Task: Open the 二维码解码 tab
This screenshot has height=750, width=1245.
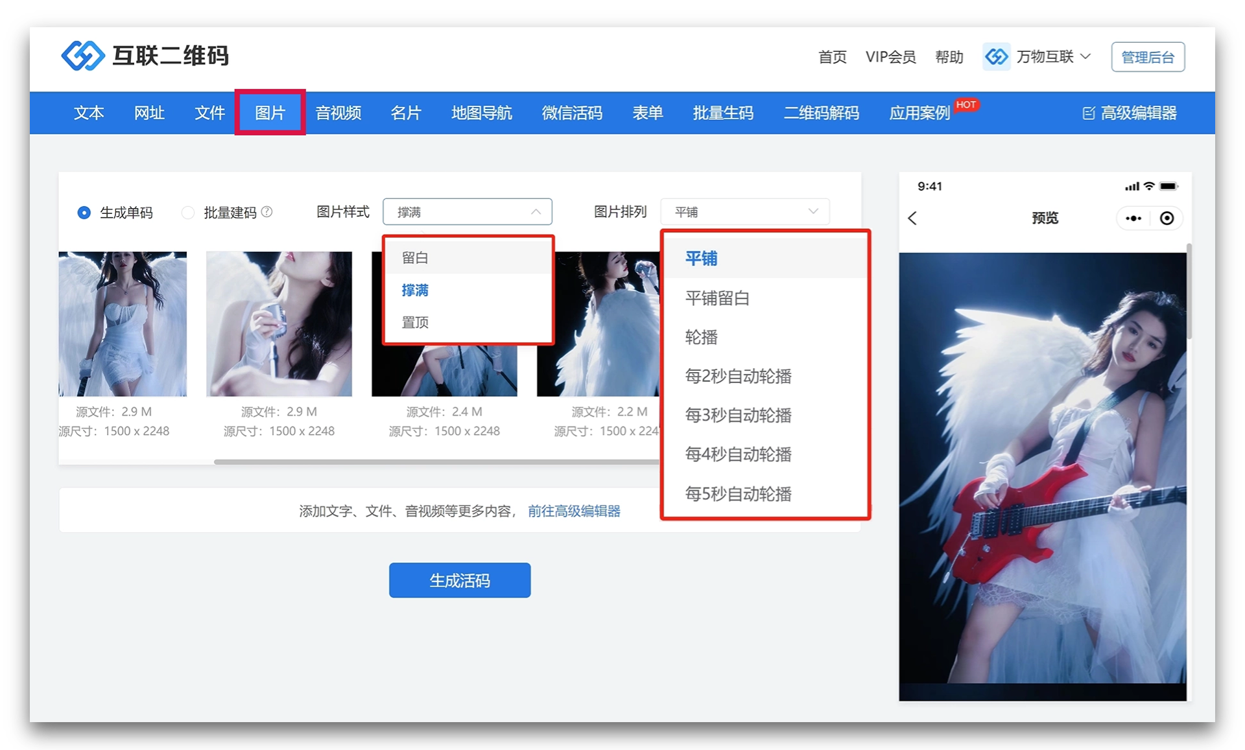Action: tap(821, 113)
